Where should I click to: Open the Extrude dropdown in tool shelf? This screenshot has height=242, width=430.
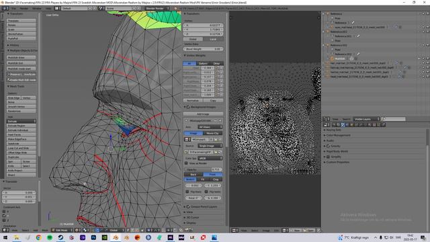[21, 121]
